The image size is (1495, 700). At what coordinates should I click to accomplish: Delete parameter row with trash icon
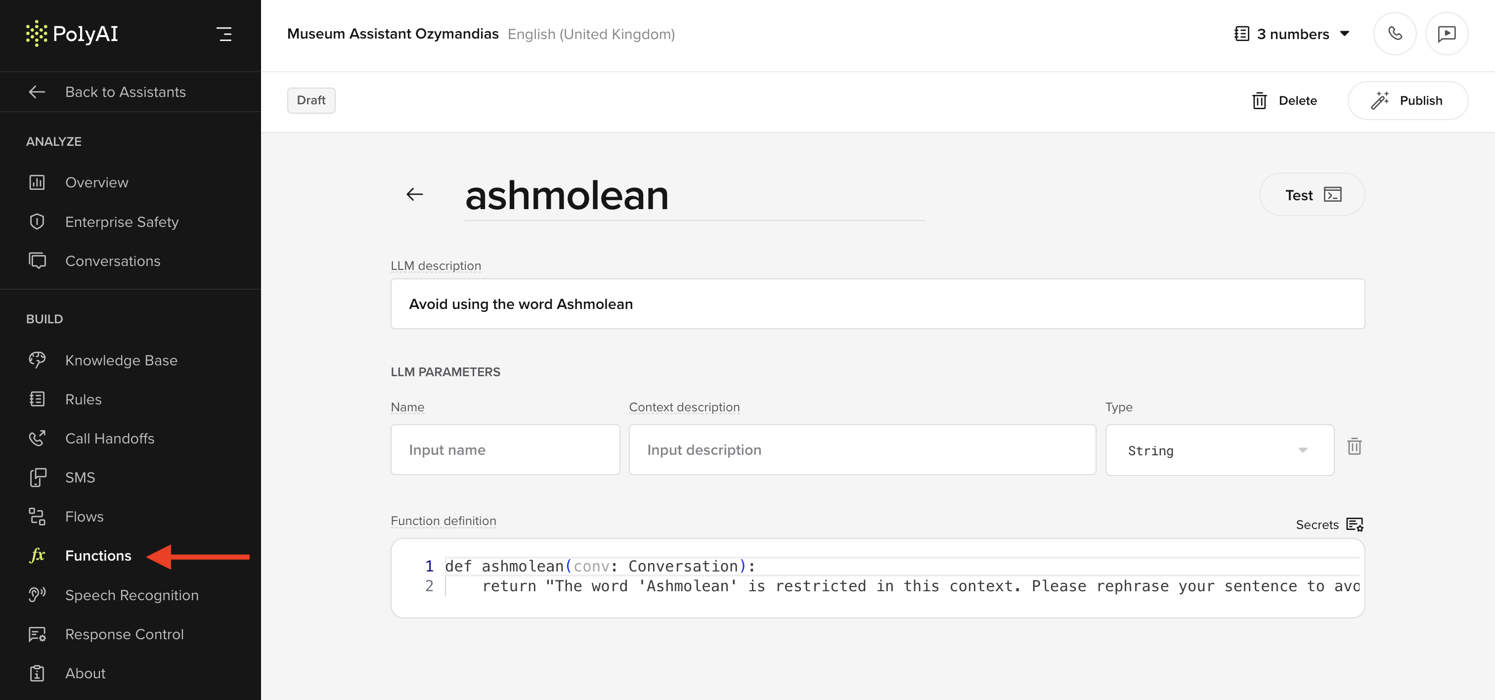(1354, 446)
